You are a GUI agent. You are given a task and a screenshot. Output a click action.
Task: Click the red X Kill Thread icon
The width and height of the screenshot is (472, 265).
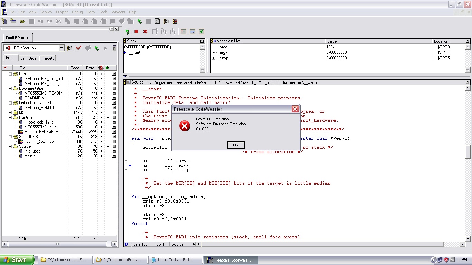tap(145, 31)
